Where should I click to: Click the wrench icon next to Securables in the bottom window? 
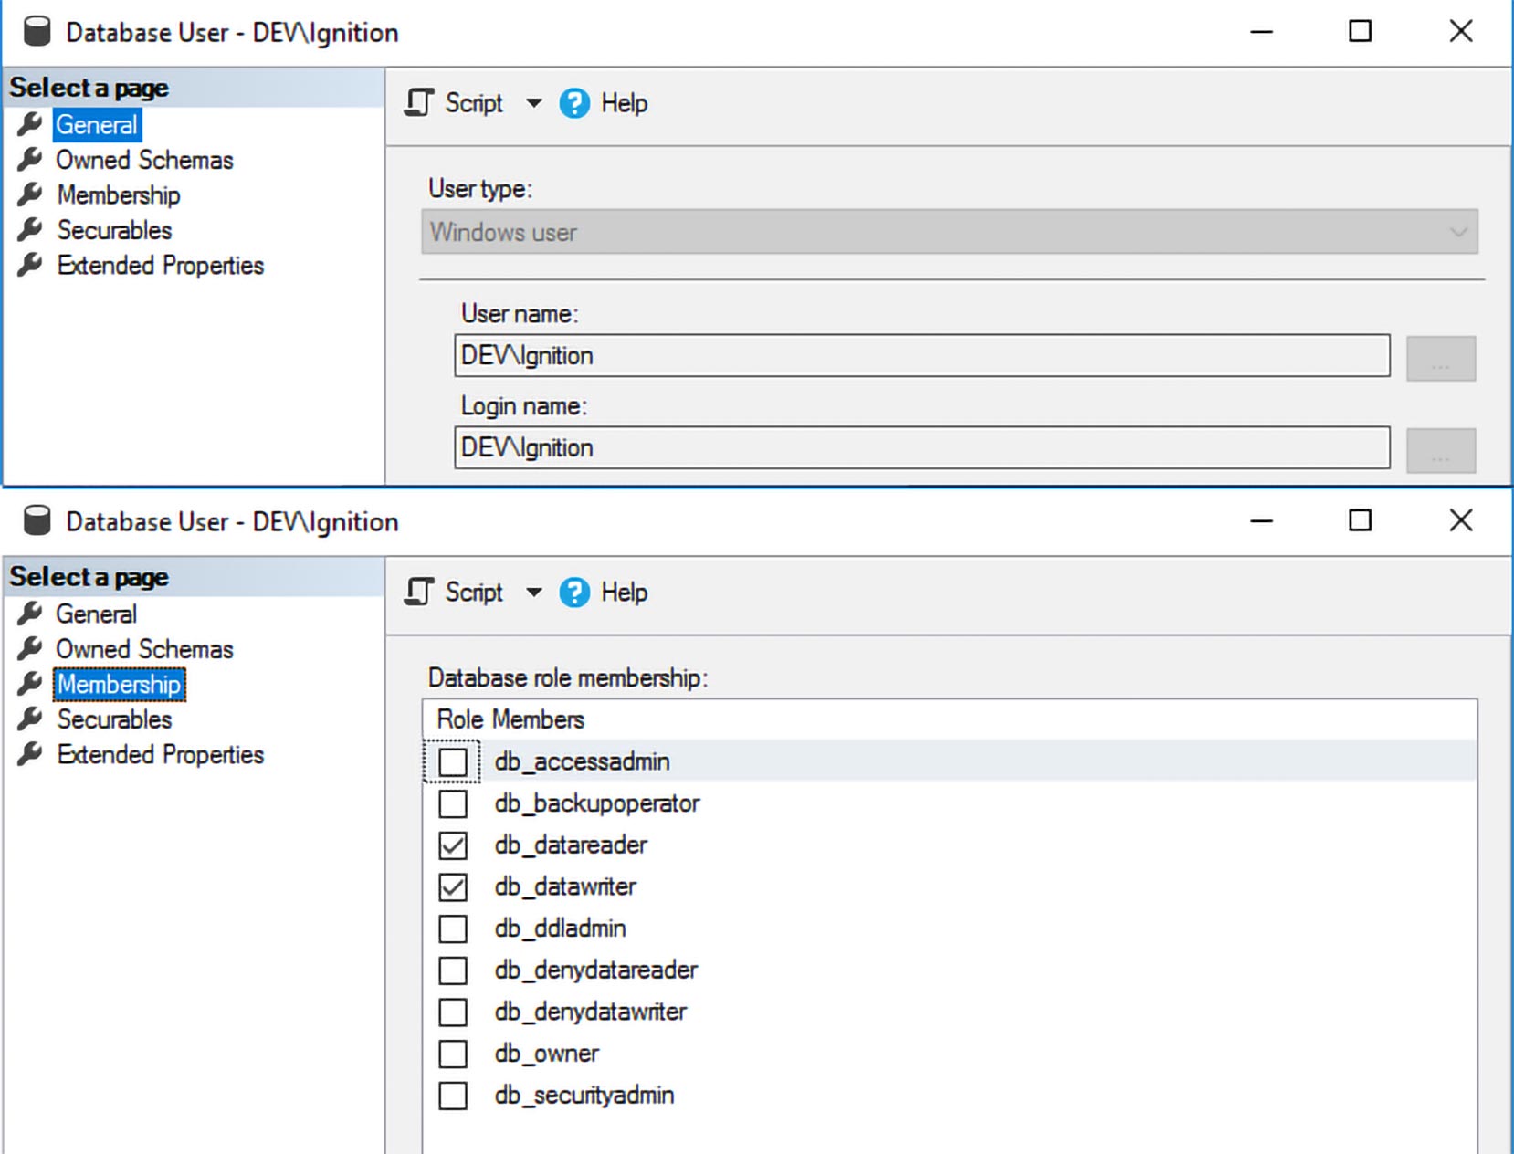[x=30, y=719]
